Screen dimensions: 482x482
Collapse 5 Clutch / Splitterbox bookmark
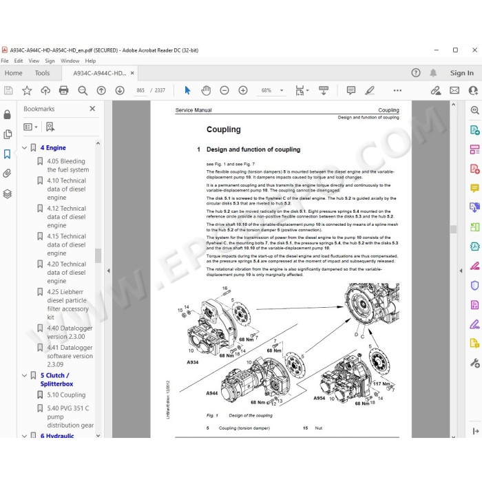tap(25, 375)
